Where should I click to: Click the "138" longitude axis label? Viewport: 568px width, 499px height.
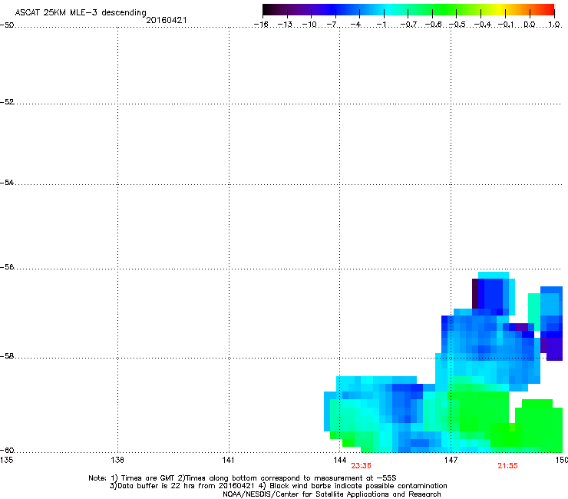click(x=117, y=460)
